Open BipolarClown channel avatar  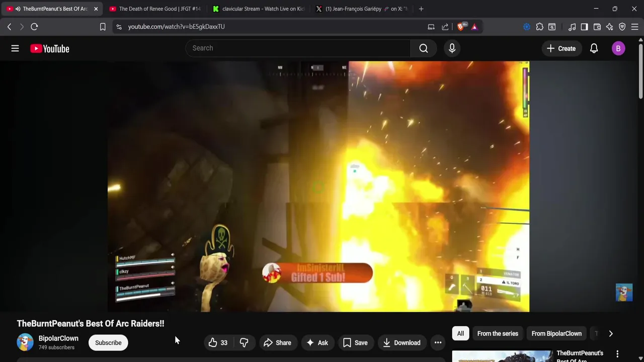coord(25,342)
